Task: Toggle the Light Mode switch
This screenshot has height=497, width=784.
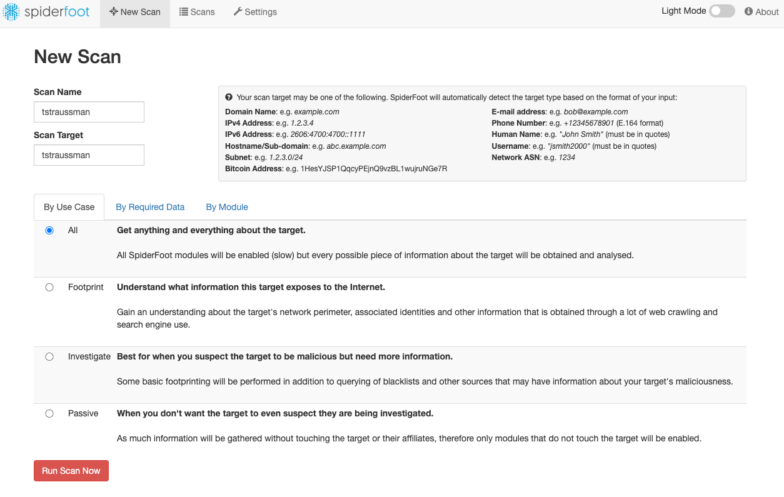Action: [722, 11]
